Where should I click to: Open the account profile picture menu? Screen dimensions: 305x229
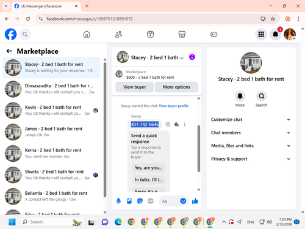click(290, 34)
